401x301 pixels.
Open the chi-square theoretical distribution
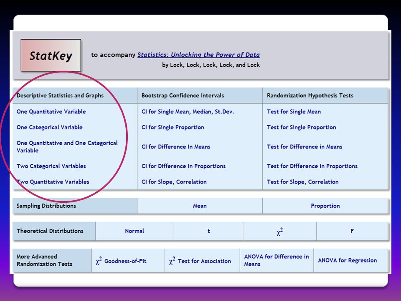pos(280,231)
